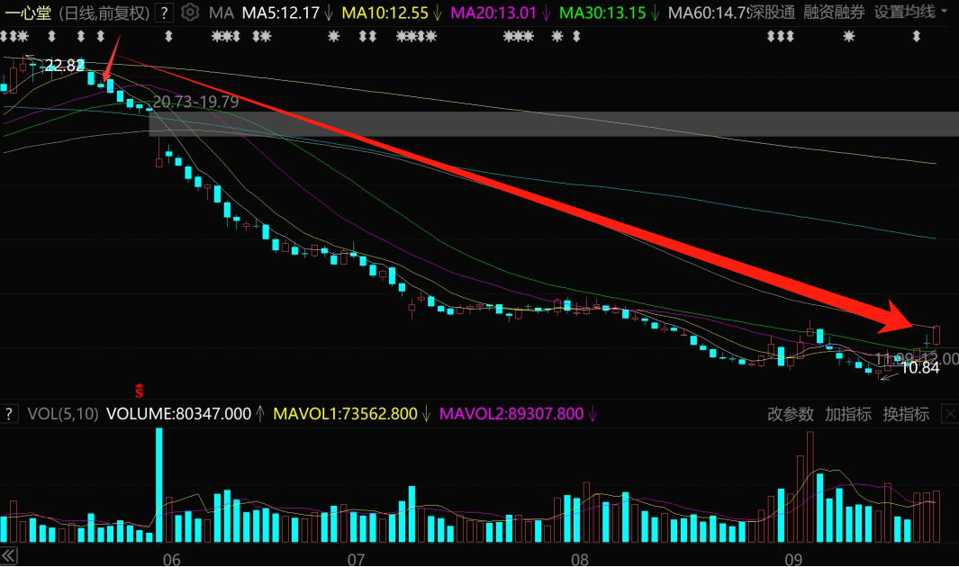Click the 06 month axis label
Image resolution: width=959 pixels, height=567 pixels.
(x=172, y=558)
